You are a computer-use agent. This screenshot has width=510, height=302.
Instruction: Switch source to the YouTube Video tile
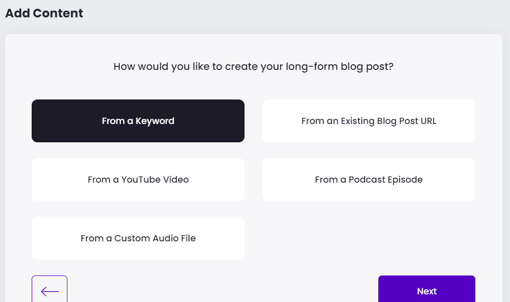point(138,180)
